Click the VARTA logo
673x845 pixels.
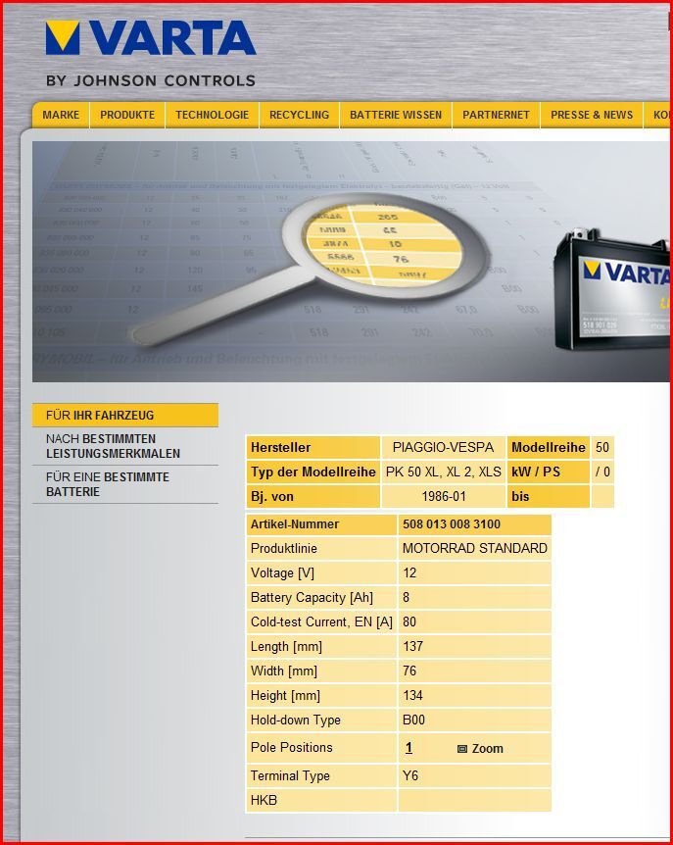pos(150,38)
